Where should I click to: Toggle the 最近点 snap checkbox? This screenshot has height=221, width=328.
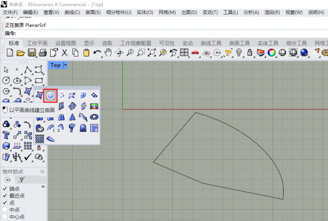pyautogui.click(x=5, y=196)
